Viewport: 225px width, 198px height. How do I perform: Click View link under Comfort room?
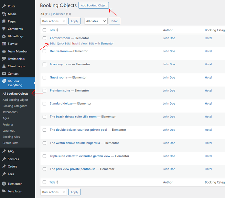pyautogui.click(x=84, y=43)
